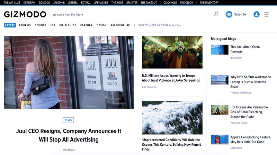
Task: Go to Reviews section
Action: (25, 25)
